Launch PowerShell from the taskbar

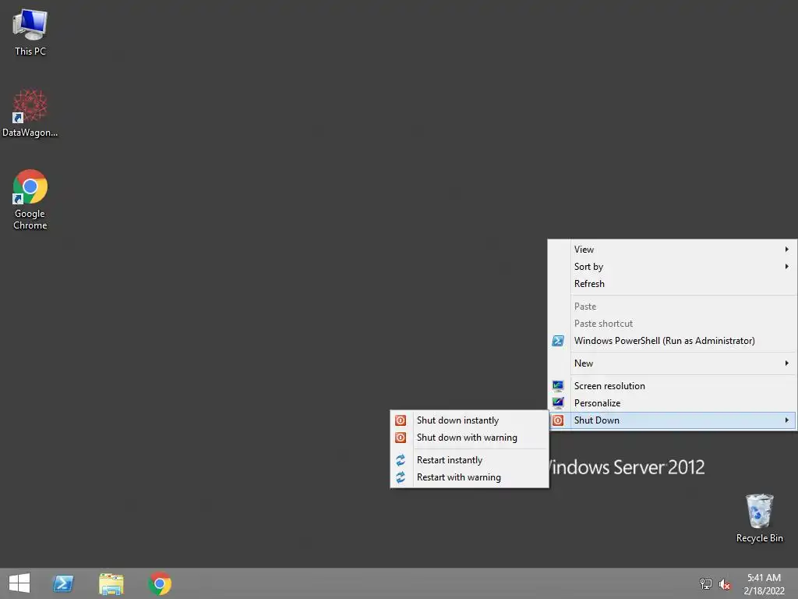[63, 583]
